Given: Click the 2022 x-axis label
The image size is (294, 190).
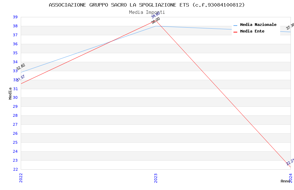Looking at the screenshot, I should (21, 178).
